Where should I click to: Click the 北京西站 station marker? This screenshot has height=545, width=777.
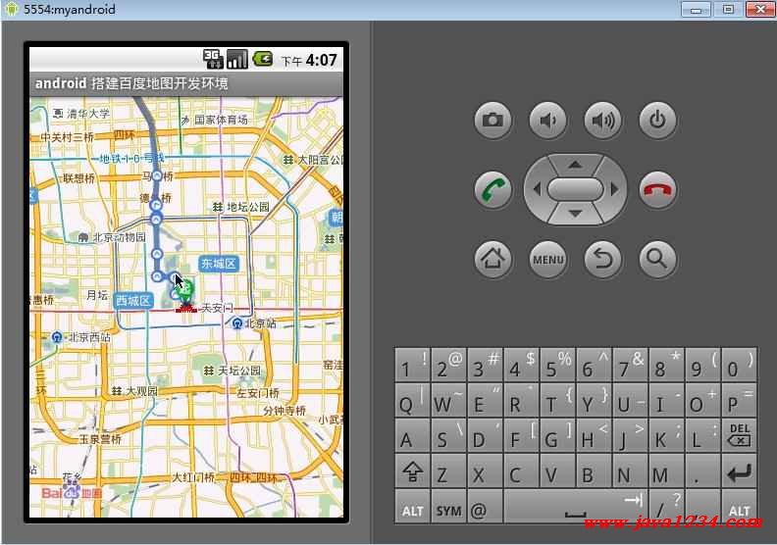click(57, 337)
